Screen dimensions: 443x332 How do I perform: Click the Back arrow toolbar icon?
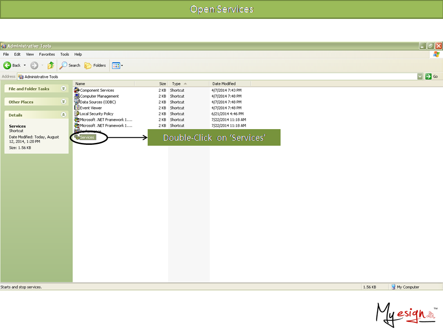(7, 65)
